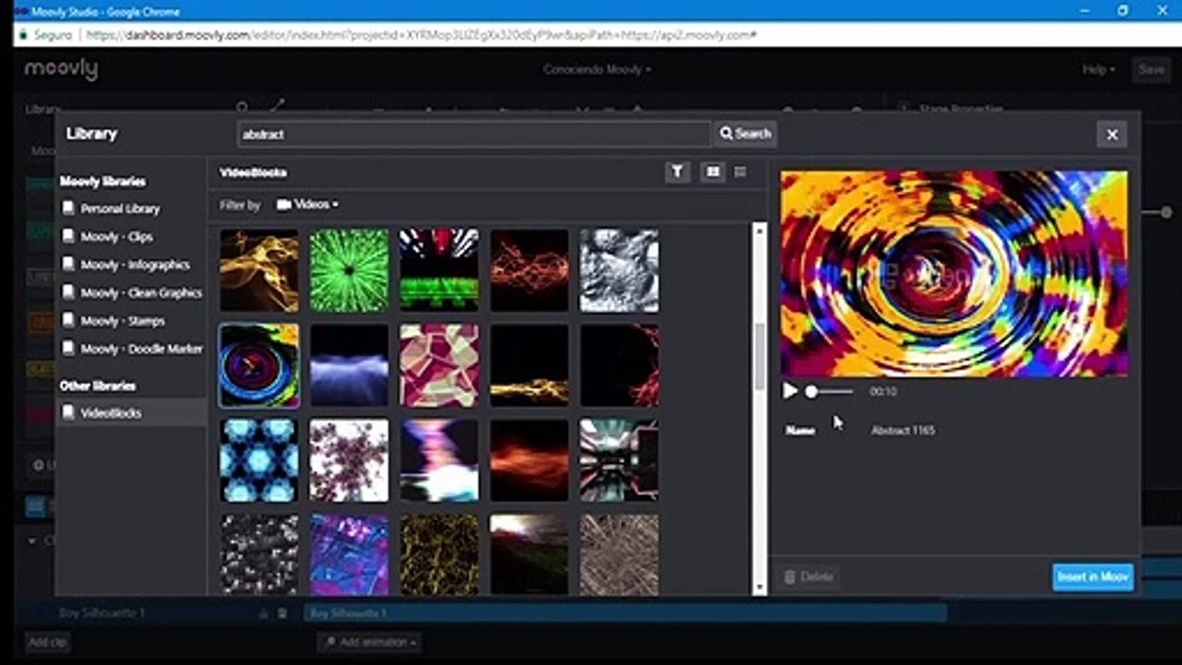Select the colorful swirl thumbnail with blue ring

click(259, 365)
